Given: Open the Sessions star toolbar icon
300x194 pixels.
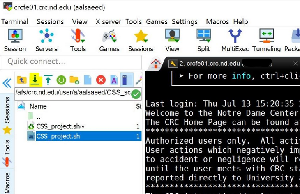Looking at the screenshot, I should (x=141, y=41).
